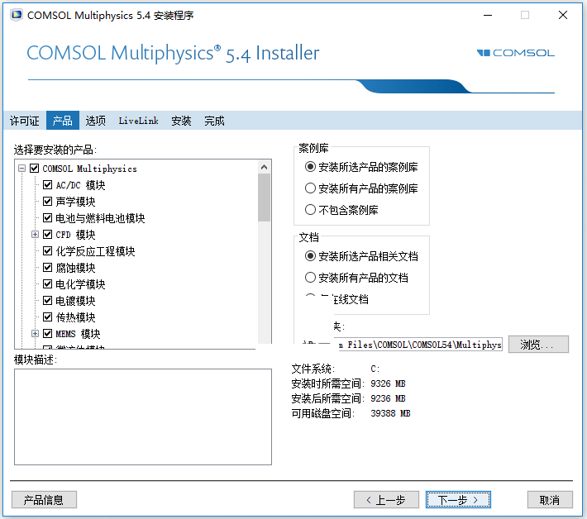Click the installation folder path field
587x519 pixels.
(419, 345)
